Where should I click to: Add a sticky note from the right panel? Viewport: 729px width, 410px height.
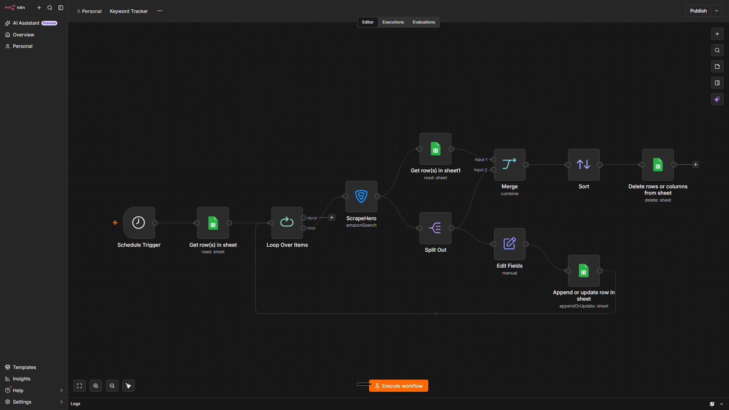(717, 66)
